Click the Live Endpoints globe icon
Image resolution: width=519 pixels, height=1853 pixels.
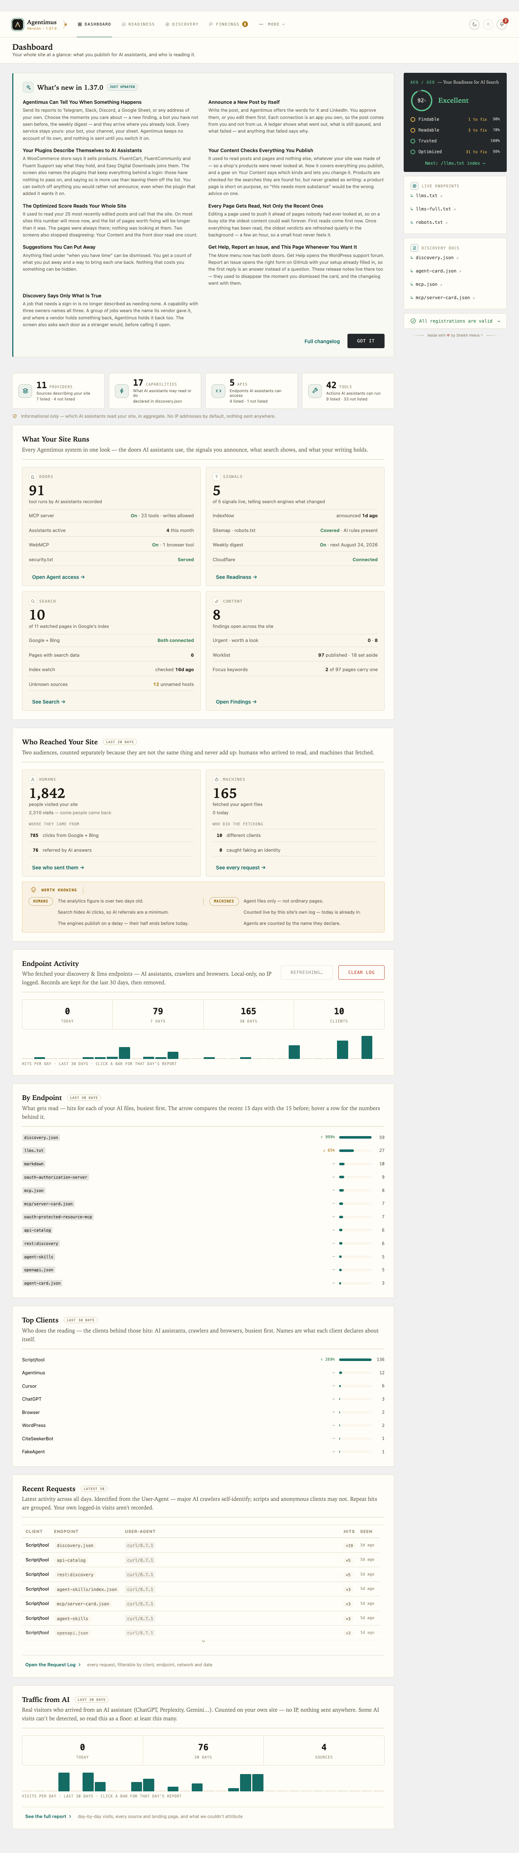point(414,186)
